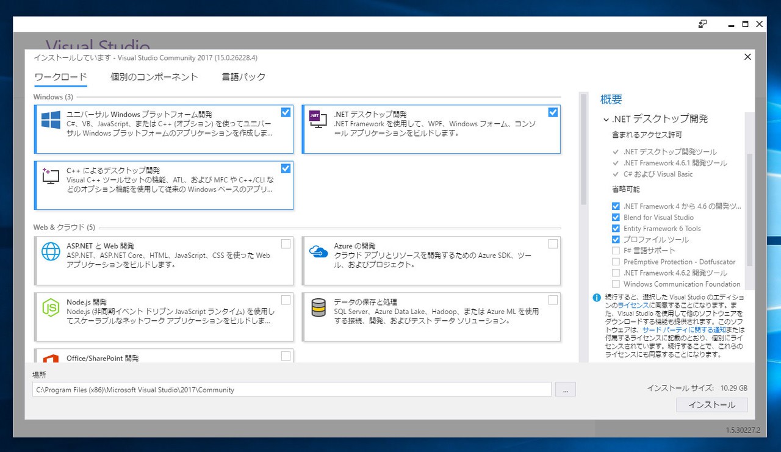This screenshot has width=781, height=452.
Task: Uncheck C++ によるデスクトップ開発 workload
Action: click(286, 168)
